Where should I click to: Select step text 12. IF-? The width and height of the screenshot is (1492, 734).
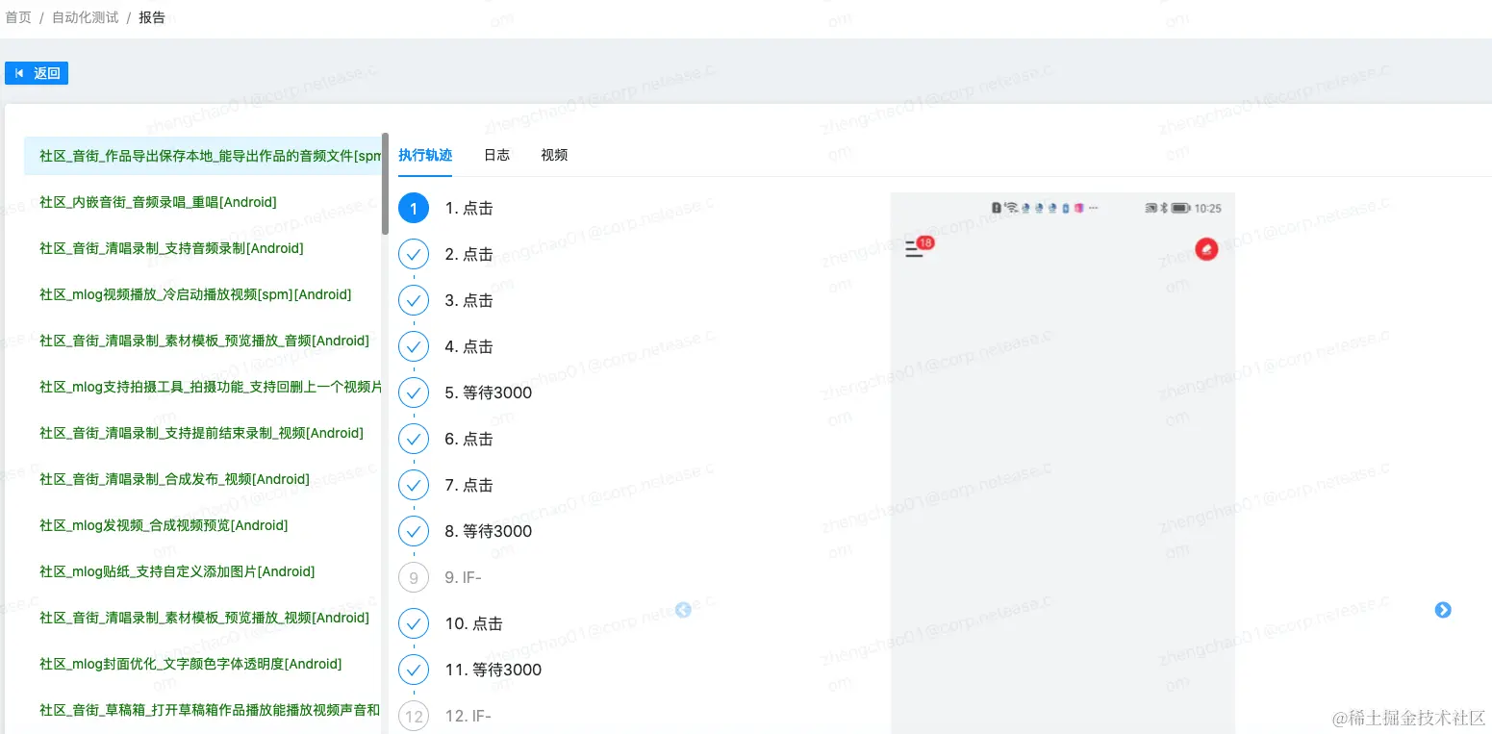coord(468,716)
